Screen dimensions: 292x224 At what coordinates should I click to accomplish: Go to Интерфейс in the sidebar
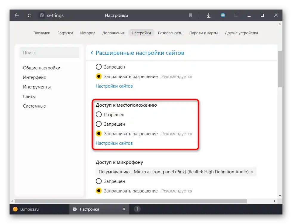pyautogui.click(x=34, y=77)
